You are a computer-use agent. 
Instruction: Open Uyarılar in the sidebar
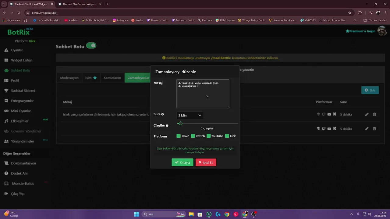pyautogui.click(x=14, y=50)
